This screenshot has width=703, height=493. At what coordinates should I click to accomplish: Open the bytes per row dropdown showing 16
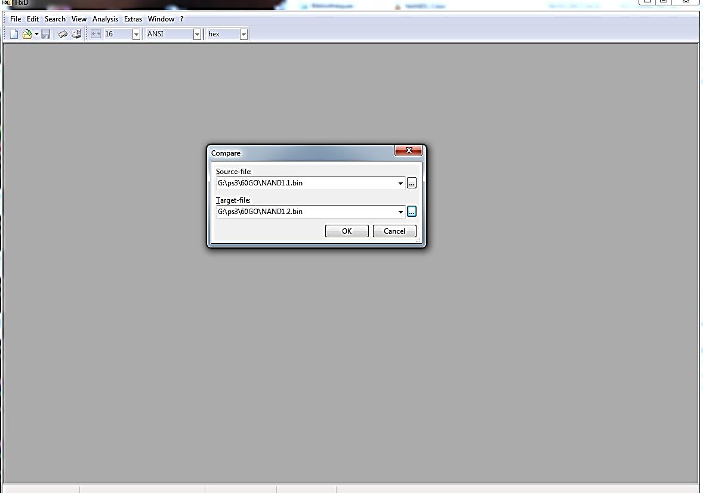(136, 35)
